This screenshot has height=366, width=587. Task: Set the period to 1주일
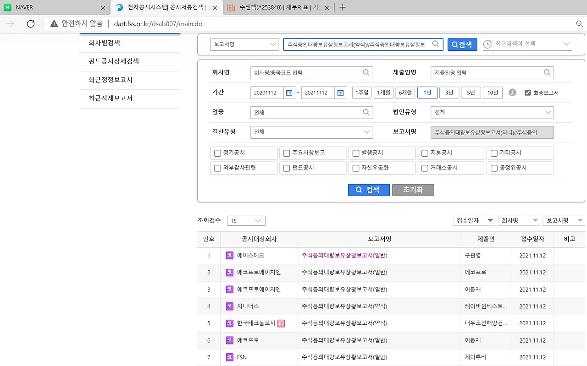[362, 93]
